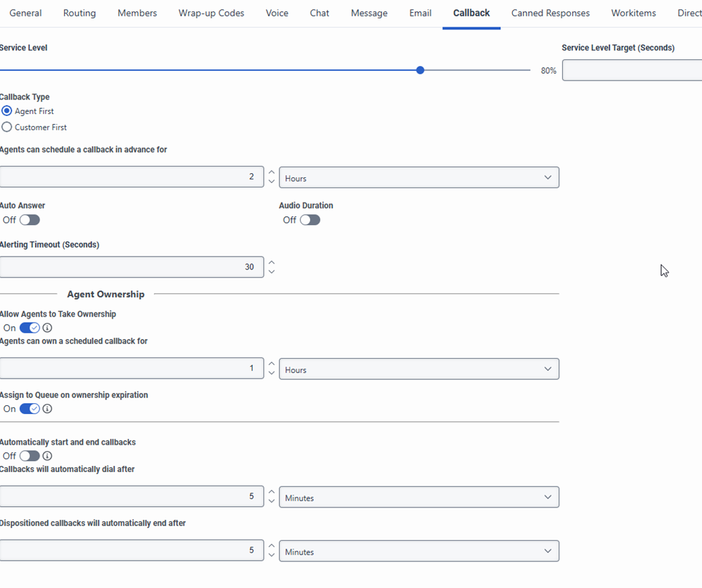Click the Service Level Target seconds field

click(x=632, y=70)
